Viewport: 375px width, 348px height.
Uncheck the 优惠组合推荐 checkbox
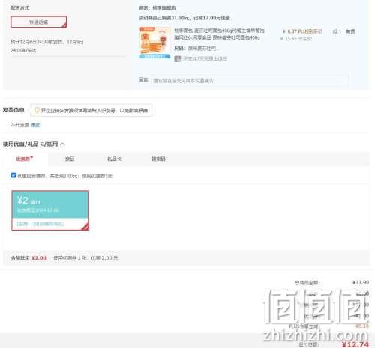tap(13, 175)
